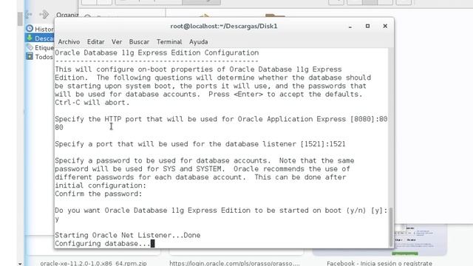Click oracle-xe-11.2.0-1.0.x86_64.rpm.zip label
473x266 pixels.
point(93,263)
